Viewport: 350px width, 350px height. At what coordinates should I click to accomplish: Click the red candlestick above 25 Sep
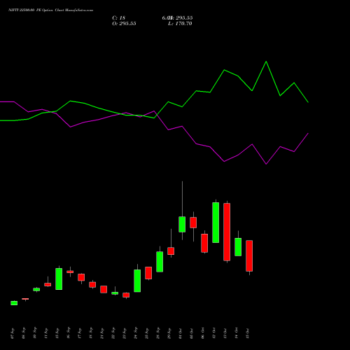[x=148, y=273]
